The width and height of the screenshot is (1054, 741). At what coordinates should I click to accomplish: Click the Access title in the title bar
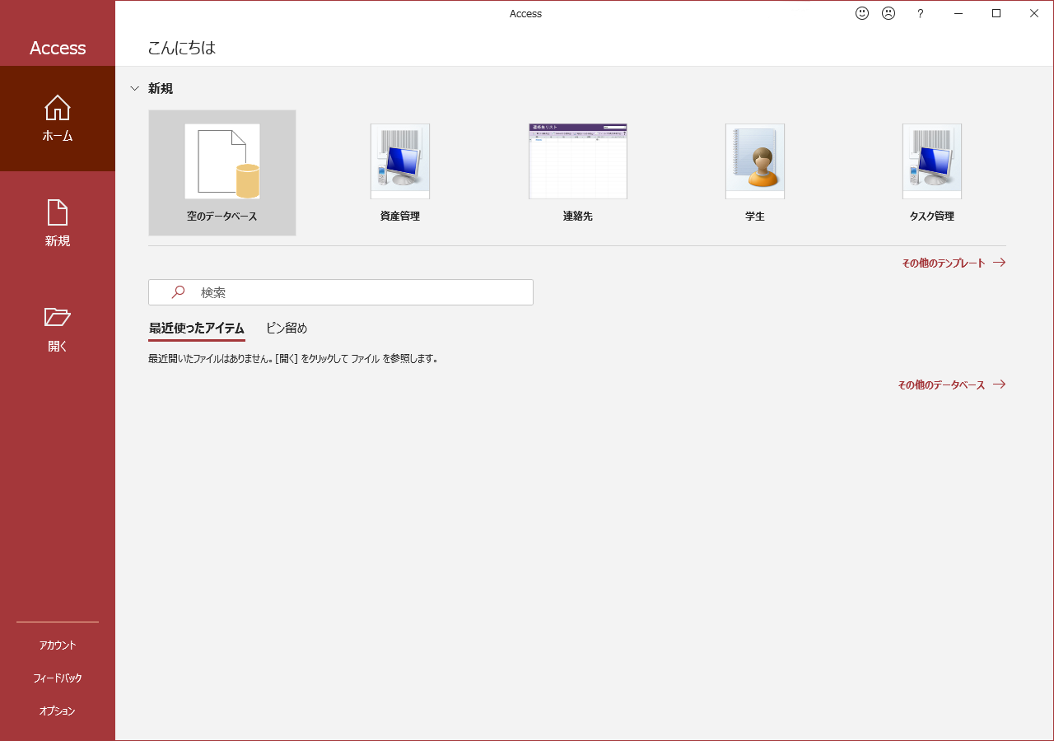coord(525,14)
